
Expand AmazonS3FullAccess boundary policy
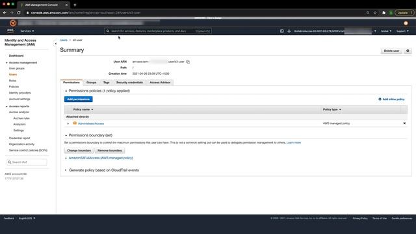[x=66, y=158]
